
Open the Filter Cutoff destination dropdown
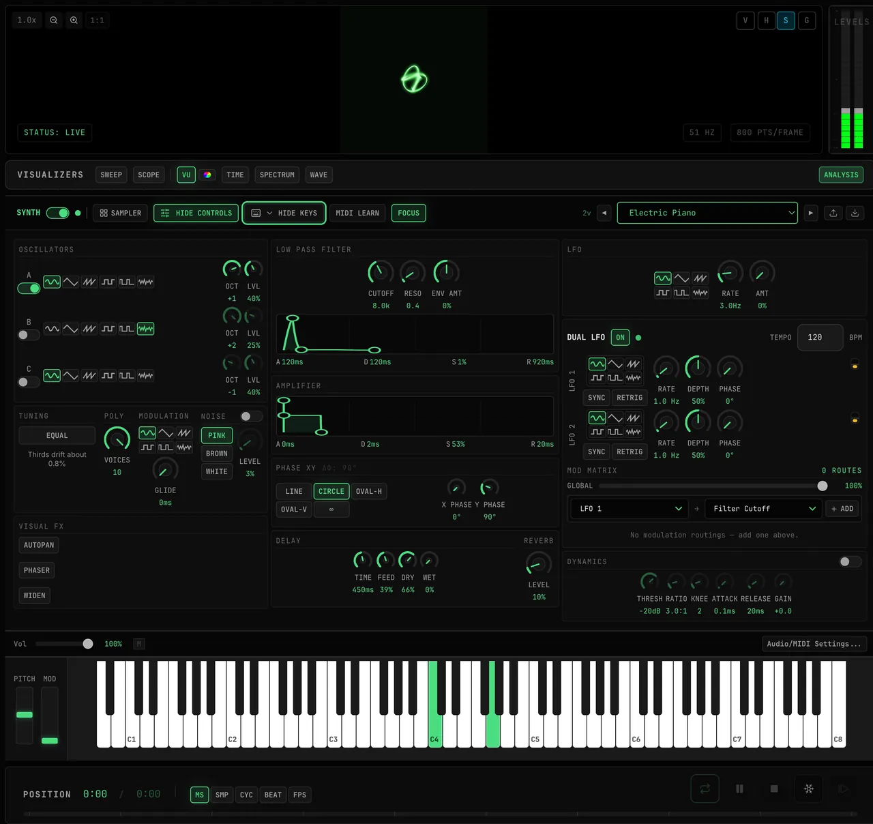pos(764,509)
